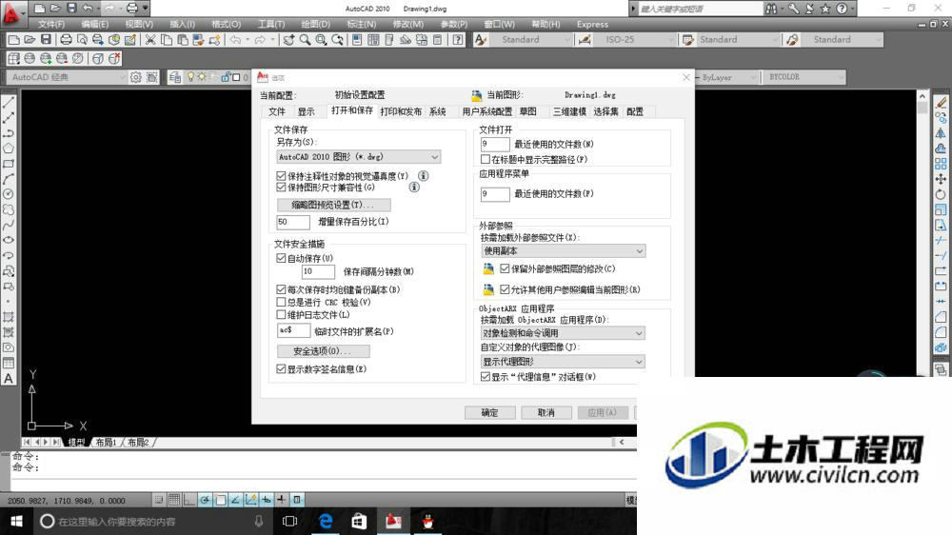Image resolution: width=952 pixels, height=535 pixels.
Task: Select the Table tool in draw toolbar
Action: point(9,363)
